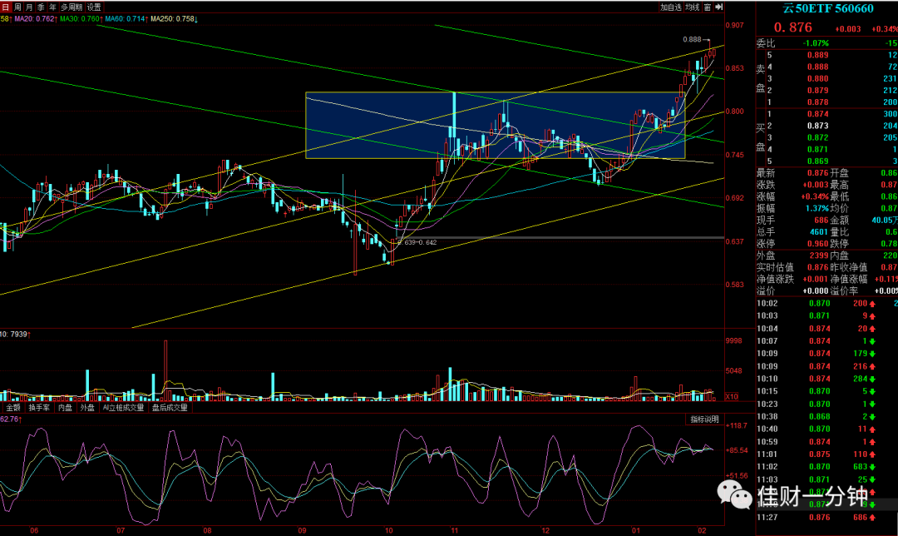Click the X10 volume scale label
This screenshot has width=898, height=536.
pyautogui.click(x=732, y=396)
